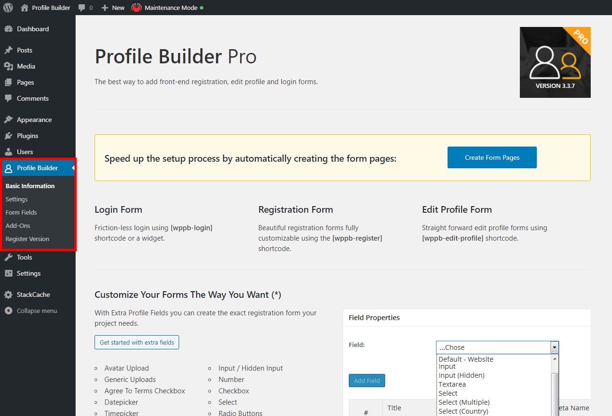Click the Avatar Upload list item
The height and width of the screenshot is (416, 612).
tap(127, 368)
